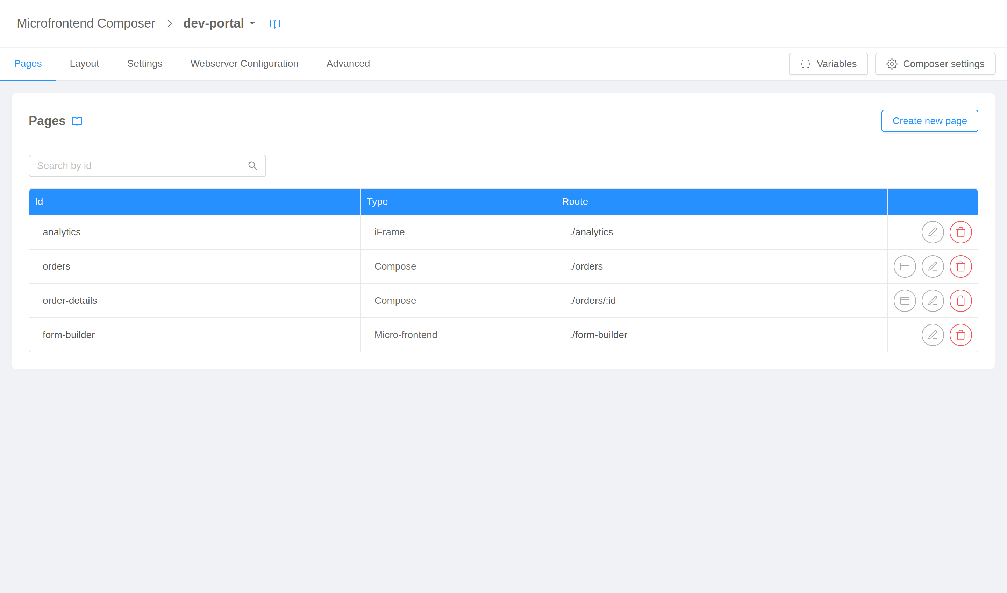Screen dimensions: 1007x593
Task: Edit the analytics page entry
Action: click(932, 232)
